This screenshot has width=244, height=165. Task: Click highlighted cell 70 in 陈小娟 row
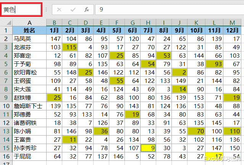[196, 131]
